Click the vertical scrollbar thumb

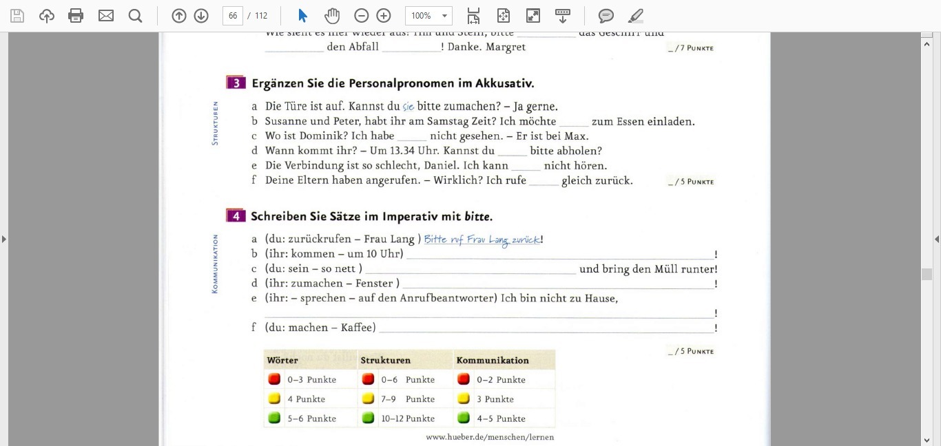point(927,274)
